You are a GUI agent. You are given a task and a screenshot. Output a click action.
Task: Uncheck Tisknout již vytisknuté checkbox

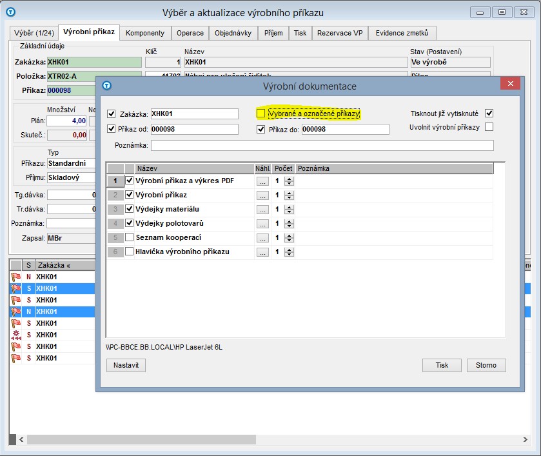489,114
